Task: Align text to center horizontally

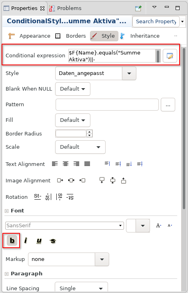Action: [65, 164]
